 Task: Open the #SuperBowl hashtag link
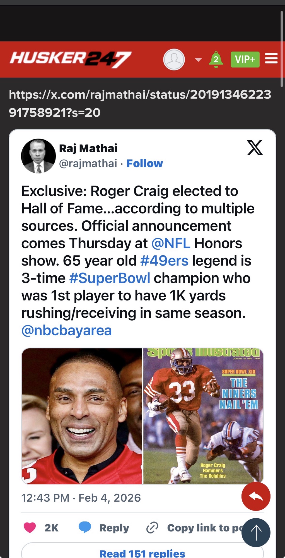(110, 278)
